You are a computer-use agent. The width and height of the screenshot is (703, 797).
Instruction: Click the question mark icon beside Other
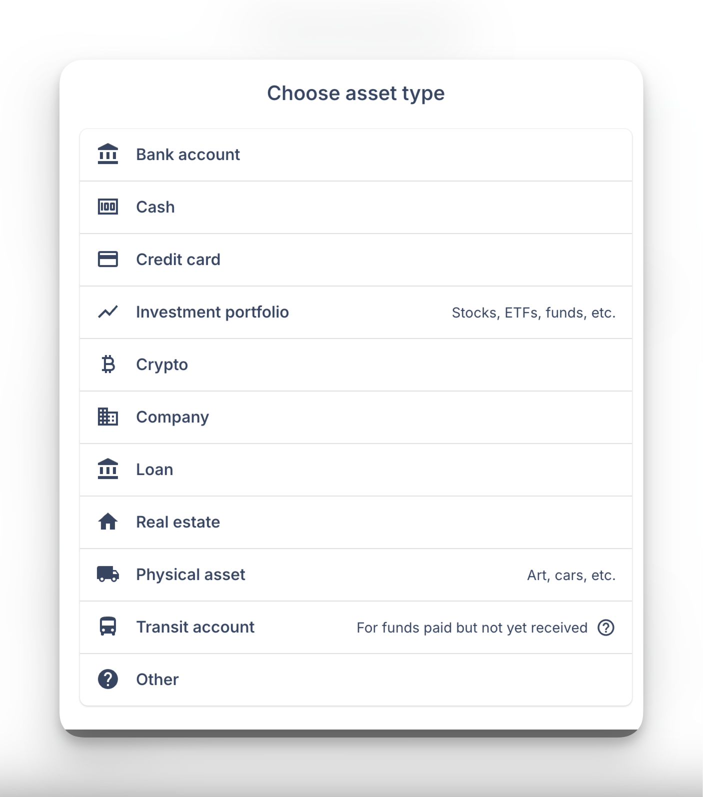tap(108, 679)
